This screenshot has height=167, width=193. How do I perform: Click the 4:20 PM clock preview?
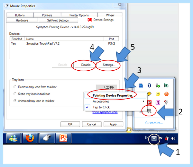click(x=106, y=87)
